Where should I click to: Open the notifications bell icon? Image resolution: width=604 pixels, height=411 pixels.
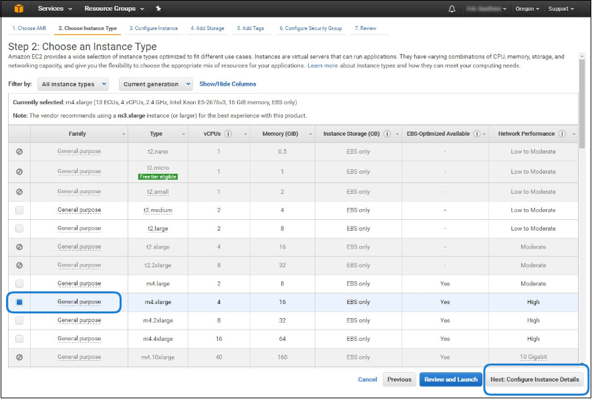pyautogui.click(x=452, y=9)
